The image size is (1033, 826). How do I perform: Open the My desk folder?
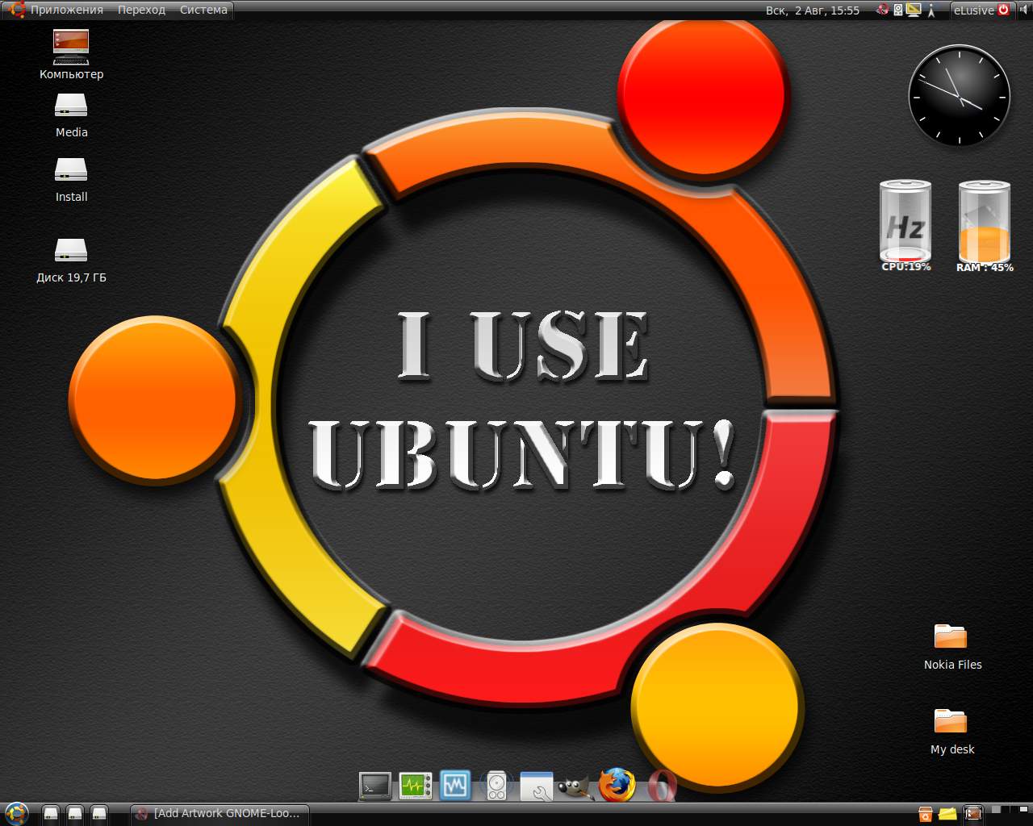click(x=952, y=732)
